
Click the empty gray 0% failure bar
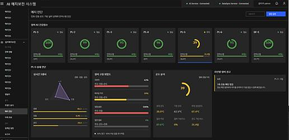click(121, 127)
